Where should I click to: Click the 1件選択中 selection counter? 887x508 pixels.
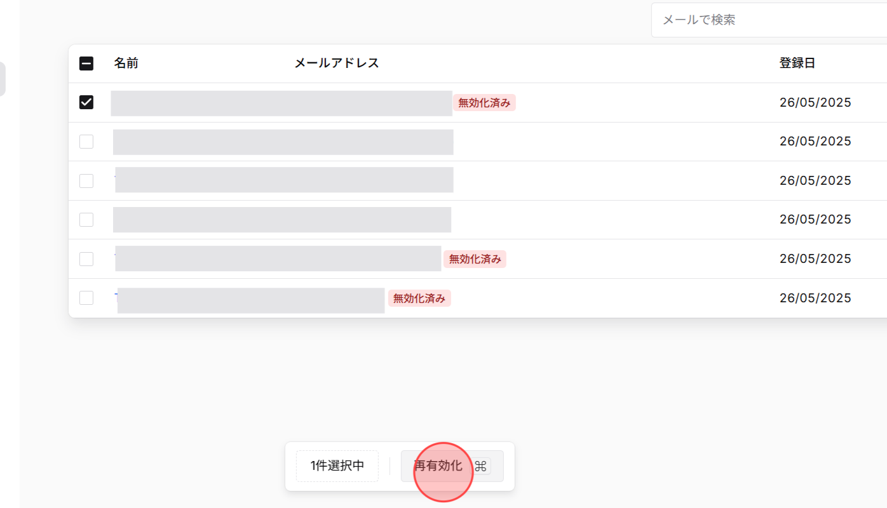337,465
